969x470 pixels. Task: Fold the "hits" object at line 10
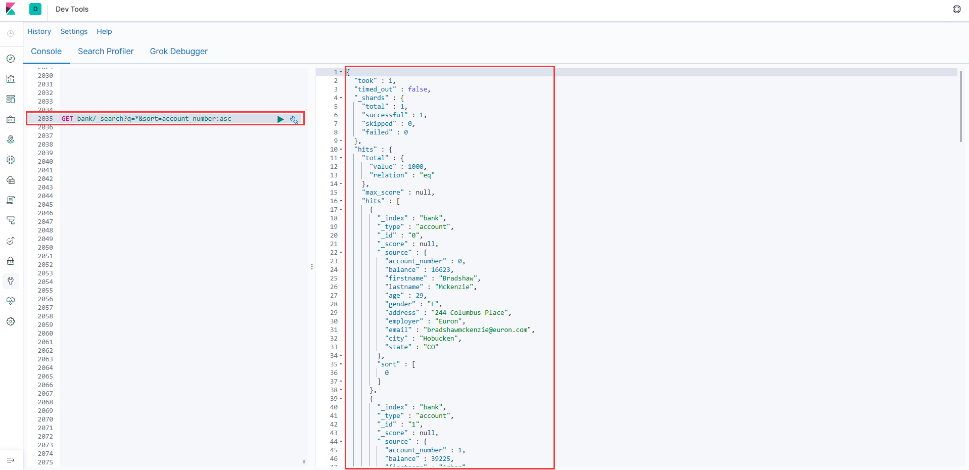[x=341, y=150]
